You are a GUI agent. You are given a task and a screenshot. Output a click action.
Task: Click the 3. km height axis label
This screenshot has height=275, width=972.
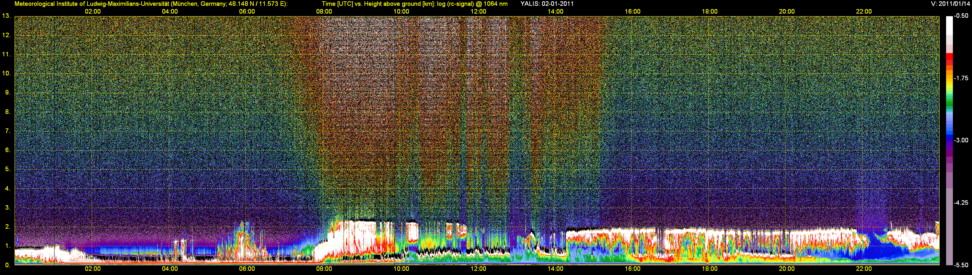click(x=7, y=208)
